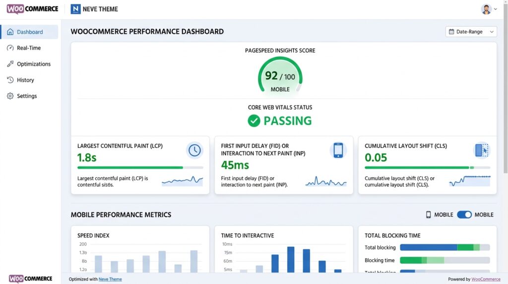Click the green Passing checkmark icon
Viewport: 508px width, 284px height.
coord(254,121)
